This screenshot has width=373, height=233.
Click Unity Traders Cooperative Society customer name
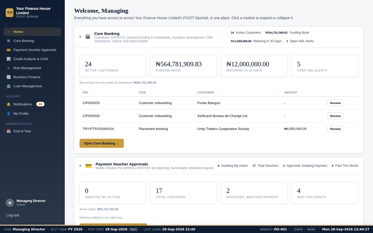coord(223,129)
